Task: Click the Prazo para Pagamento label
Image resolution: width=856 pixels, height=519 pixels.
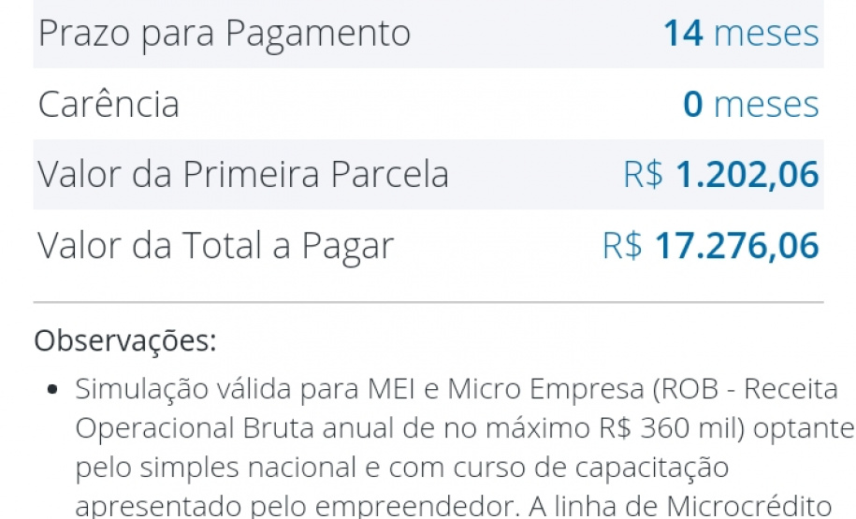Action: coord(224,34)
